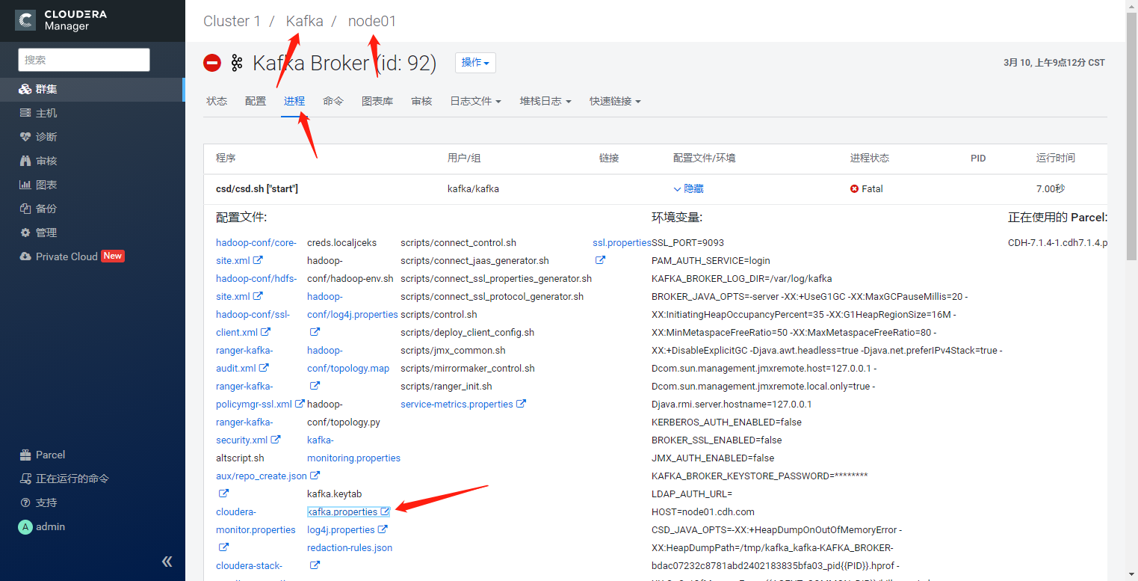The image size is (1138, 581).
Task: Open the aux/repo_create.json link
Action: (x=262, y=476)
